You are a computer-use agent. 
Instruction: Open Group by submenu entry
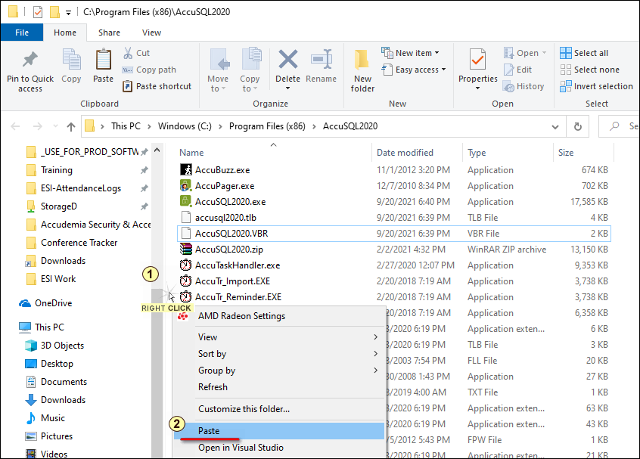[x=279, y=371]
